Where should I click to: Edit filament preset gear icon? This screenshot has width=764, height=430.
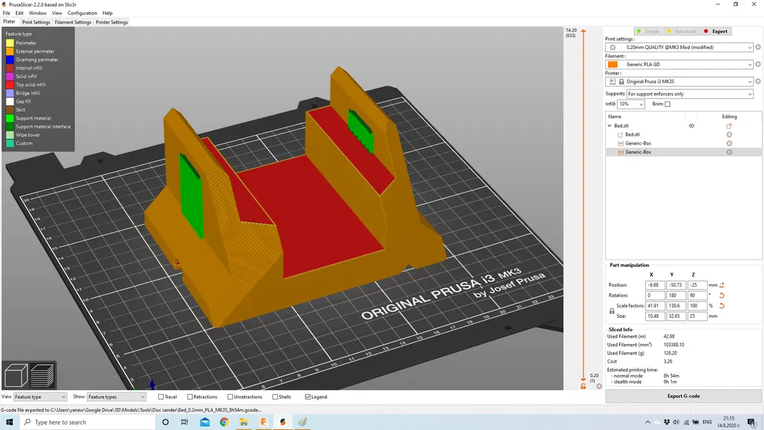758,65
